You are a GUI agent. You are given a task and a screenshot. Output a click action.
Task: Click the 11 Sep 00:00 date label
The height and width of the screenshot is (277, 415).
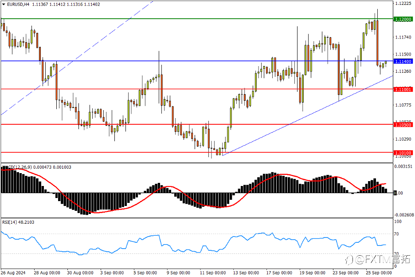213,273
